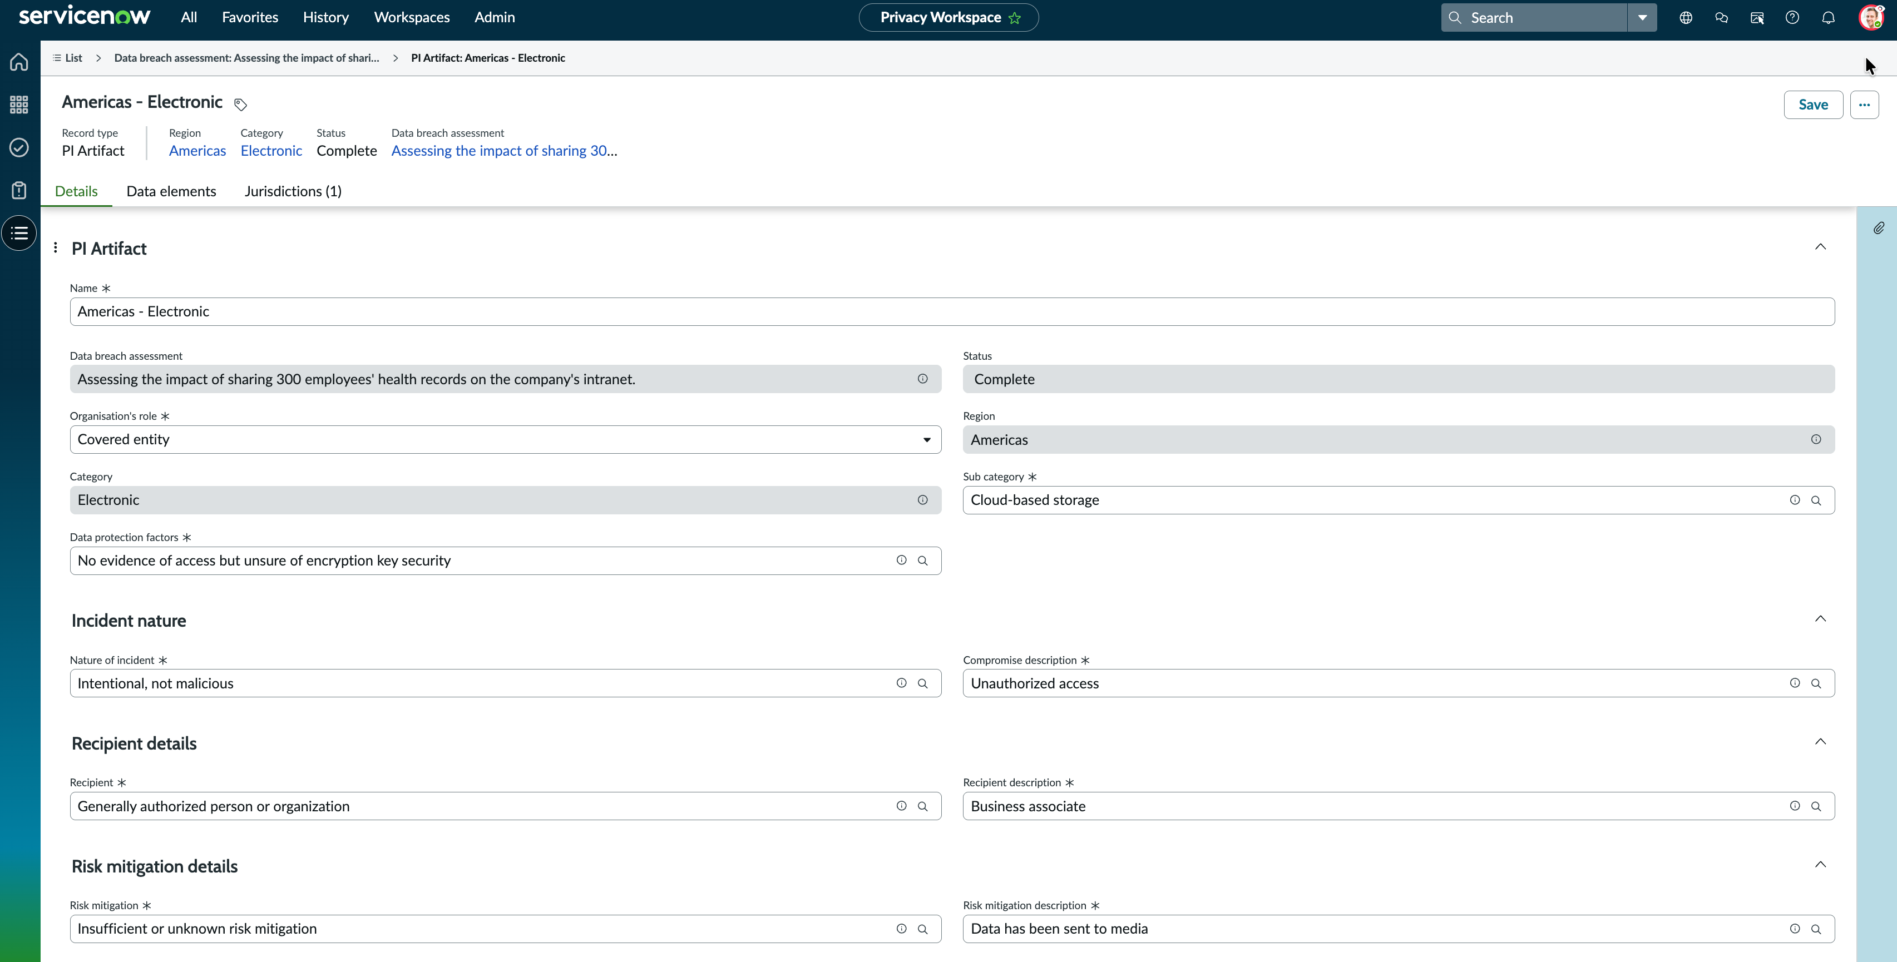
Task: Open the help question mark icon
Action: click(1792, 18)
